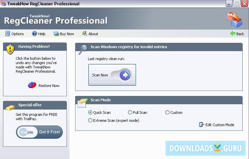The height and width of the screenshot is (159, 249).
Task: Click the blue arrow in Scan Now
Action: pos(125,75)
